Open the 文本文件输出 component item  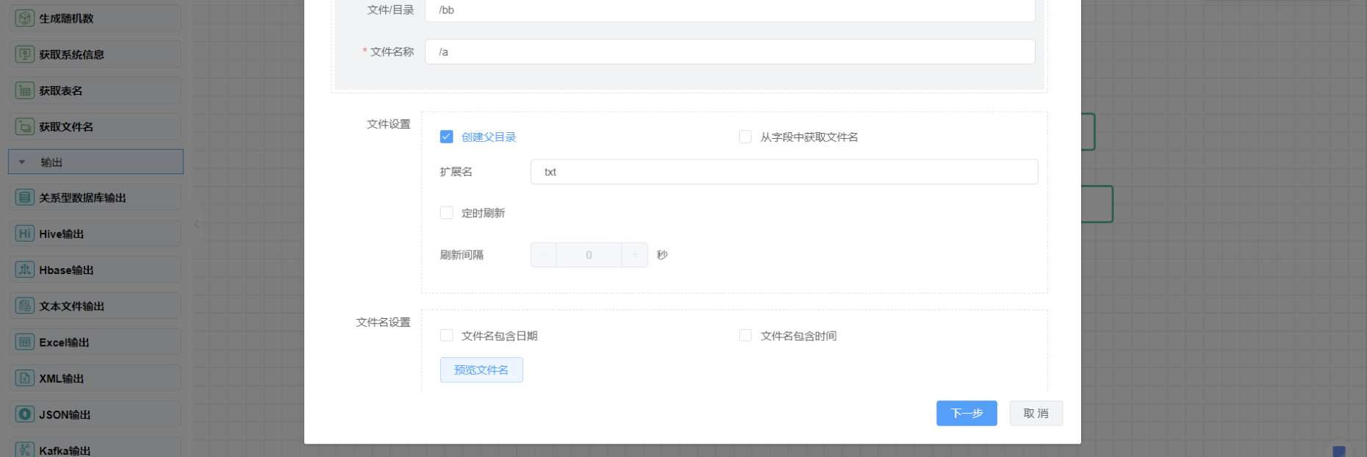click(x=96, y=306)
